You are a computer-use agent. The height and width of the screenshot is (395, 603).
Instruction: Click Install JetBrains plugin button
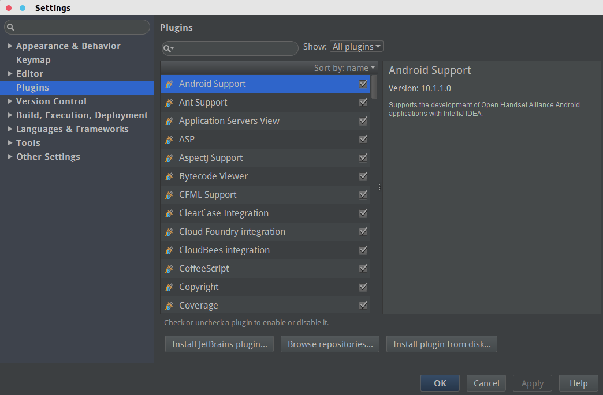[x=219, y=344]
